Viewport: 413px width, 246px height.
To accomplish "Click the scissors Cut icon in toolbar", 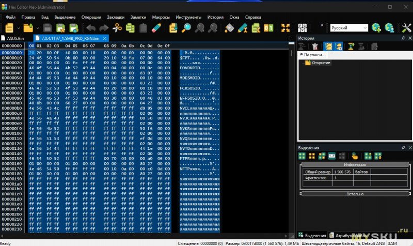I will (118, 28).
